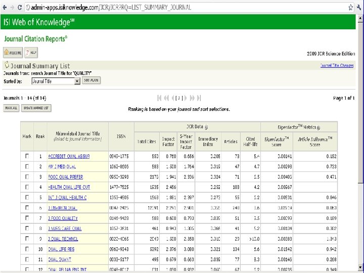The image size is (364, 273).
Task: Skip forward with the double-right arrow
Action: (192, 98)
